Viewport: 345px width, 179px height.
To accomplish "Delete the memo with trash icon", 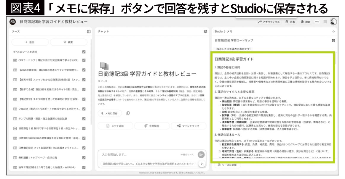I will click(x=333, y=40).
